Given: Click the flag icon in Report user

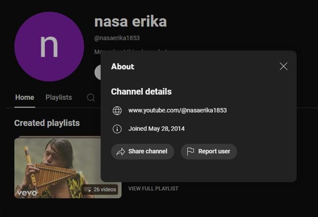Looking at the screenshot, I should click(x=190, y=152).
